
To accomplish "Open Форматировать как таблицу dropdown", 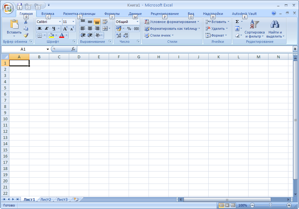I will pyautogui.click(x=172, y=29).
